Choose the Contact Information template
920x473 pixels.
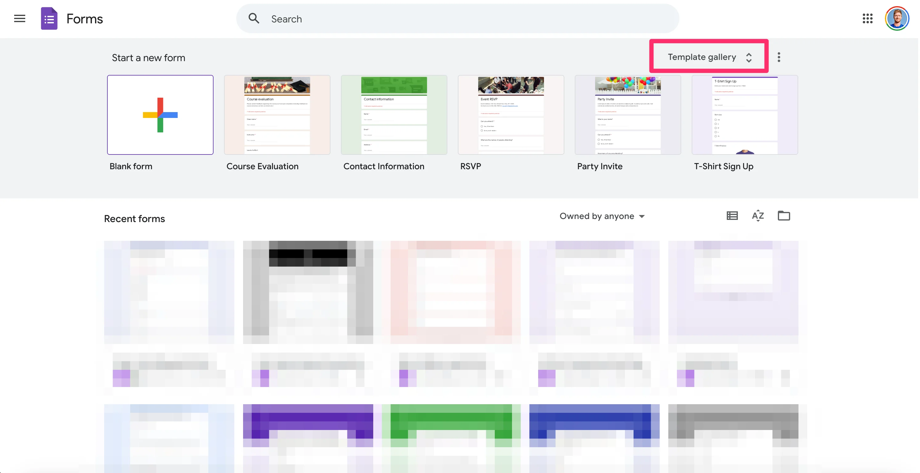pos(394,115)
